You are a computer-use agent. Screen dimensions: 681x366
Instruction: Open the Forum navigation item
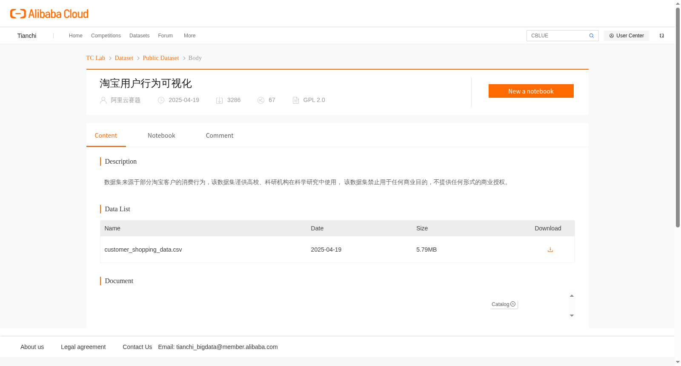pos(165,36)
